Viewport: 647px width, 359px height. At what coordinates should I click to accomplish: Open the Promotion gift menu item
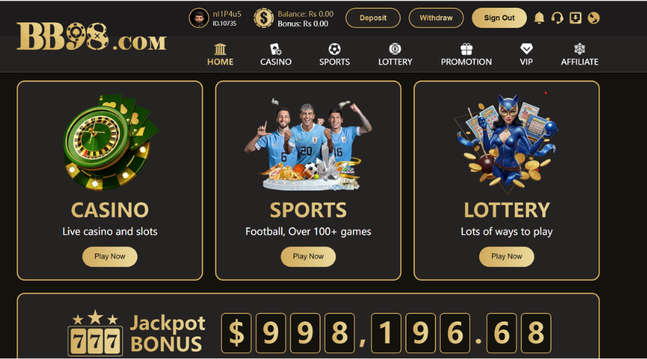click(x=467, y=55)
